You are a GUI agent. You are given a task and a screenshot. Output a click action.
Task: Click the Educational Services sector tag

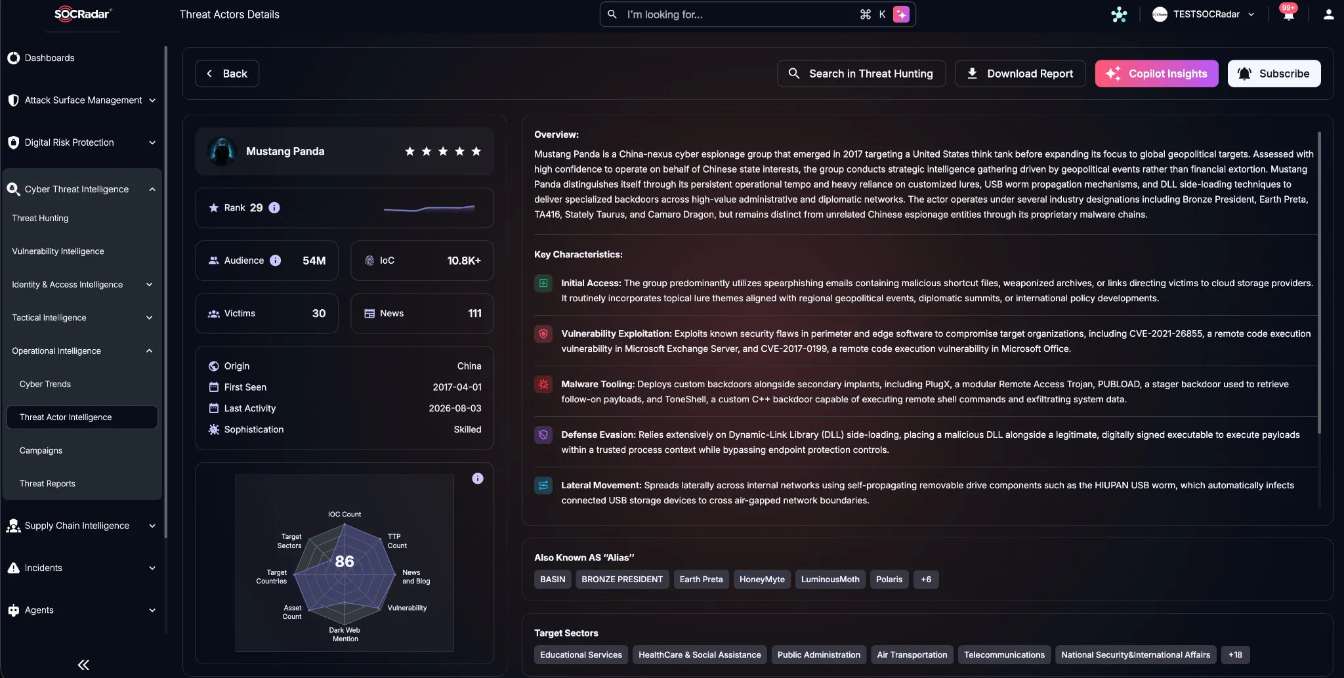tap(581, 655)
